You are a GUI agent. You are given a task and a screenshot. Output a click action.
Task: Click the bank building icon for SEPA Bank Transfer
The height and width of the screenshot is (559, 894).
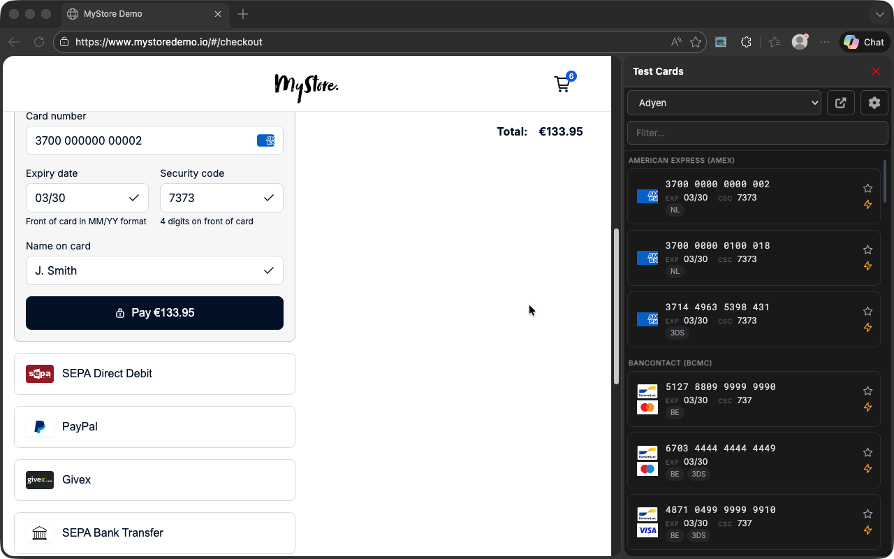pos(40,533)
